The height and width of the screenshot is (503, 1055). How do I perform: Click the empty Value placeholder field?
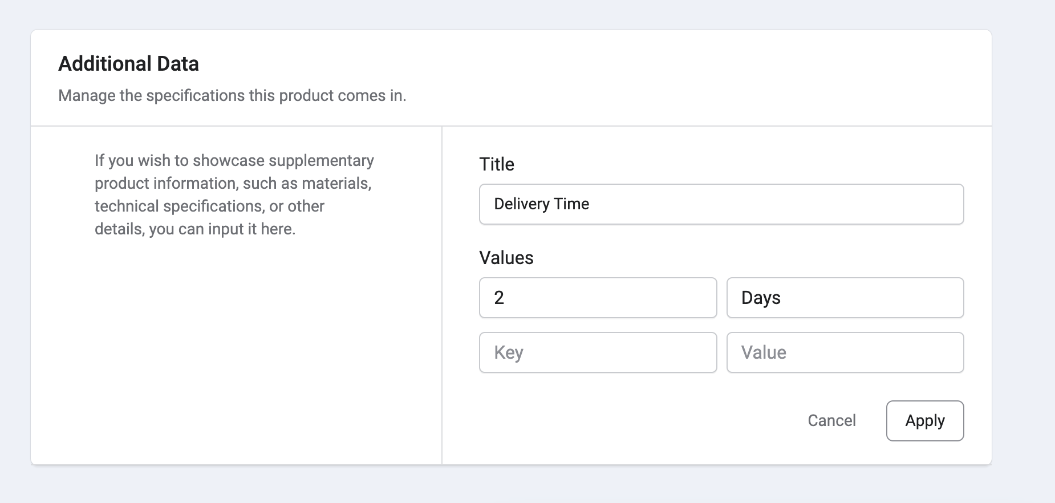[x=845, y=352]
